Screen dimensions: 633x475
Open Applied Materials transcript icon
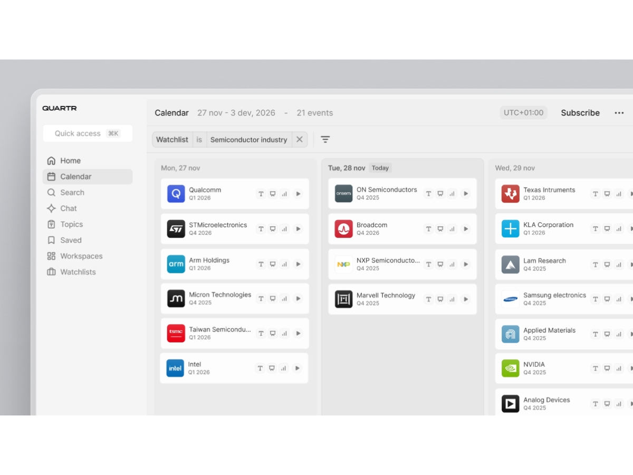click(595, 334)
